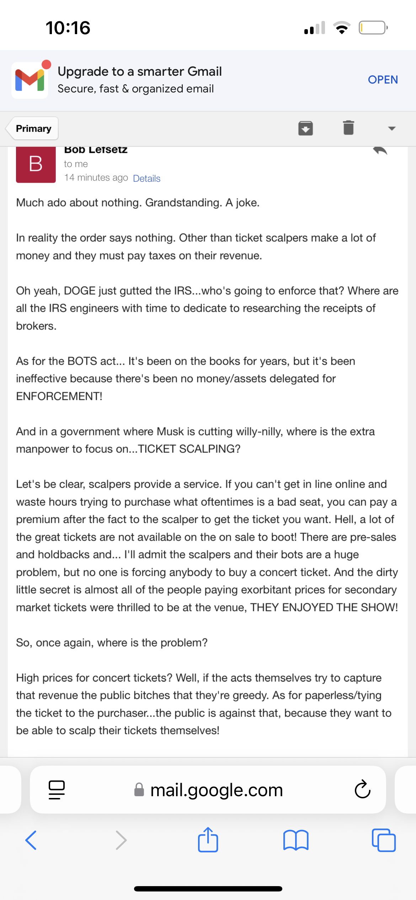Tap the 10:16 status bar clock
The image size is (416, 900).
[x=68, y=28]
